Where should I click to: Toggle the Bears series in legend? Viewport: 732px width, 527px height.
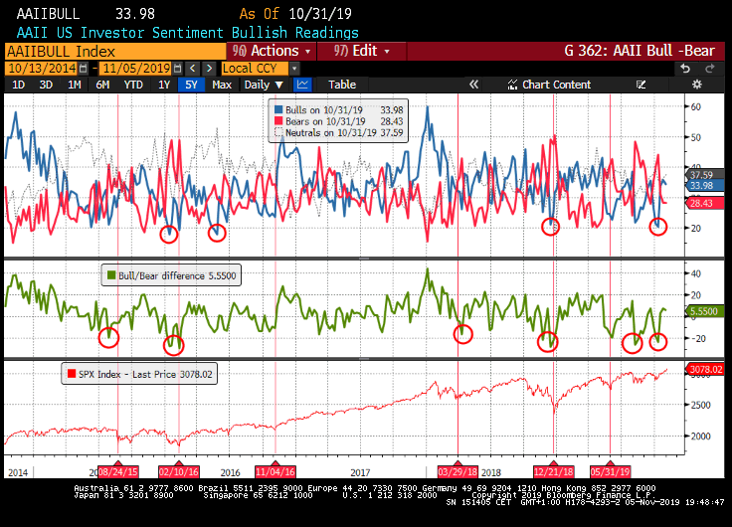click(277, 120)
